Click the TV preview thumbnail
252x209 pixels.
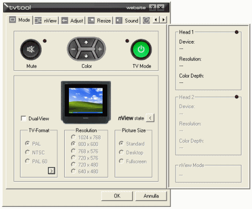pos(86,102)
